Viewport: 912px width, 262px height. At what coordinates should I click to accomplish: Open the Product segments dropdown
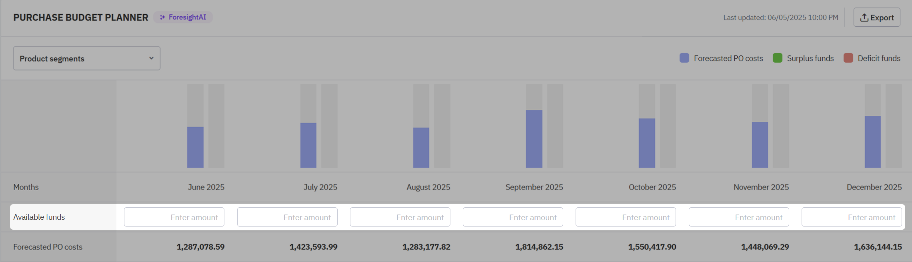86,58
